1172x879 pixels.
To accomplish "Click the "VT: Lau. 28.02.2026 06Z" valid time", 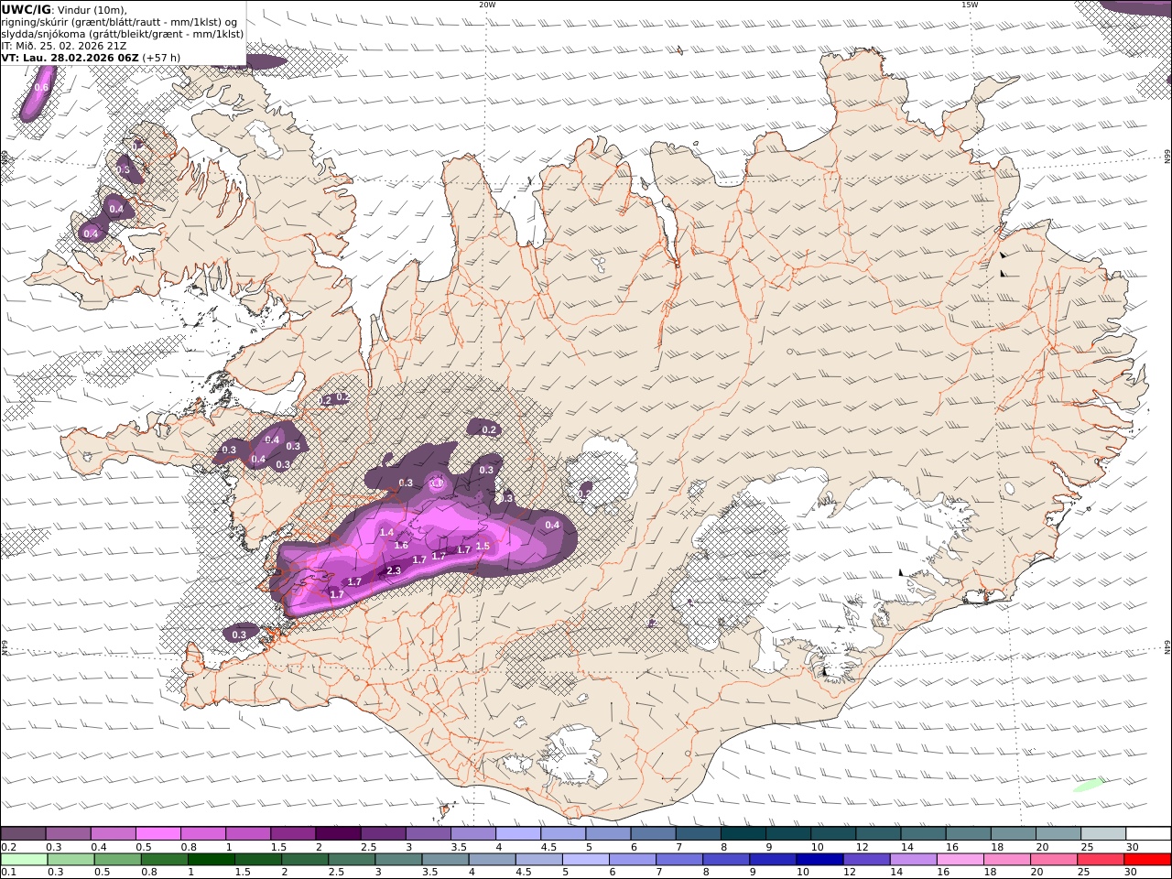I will (x=70, y=57).
